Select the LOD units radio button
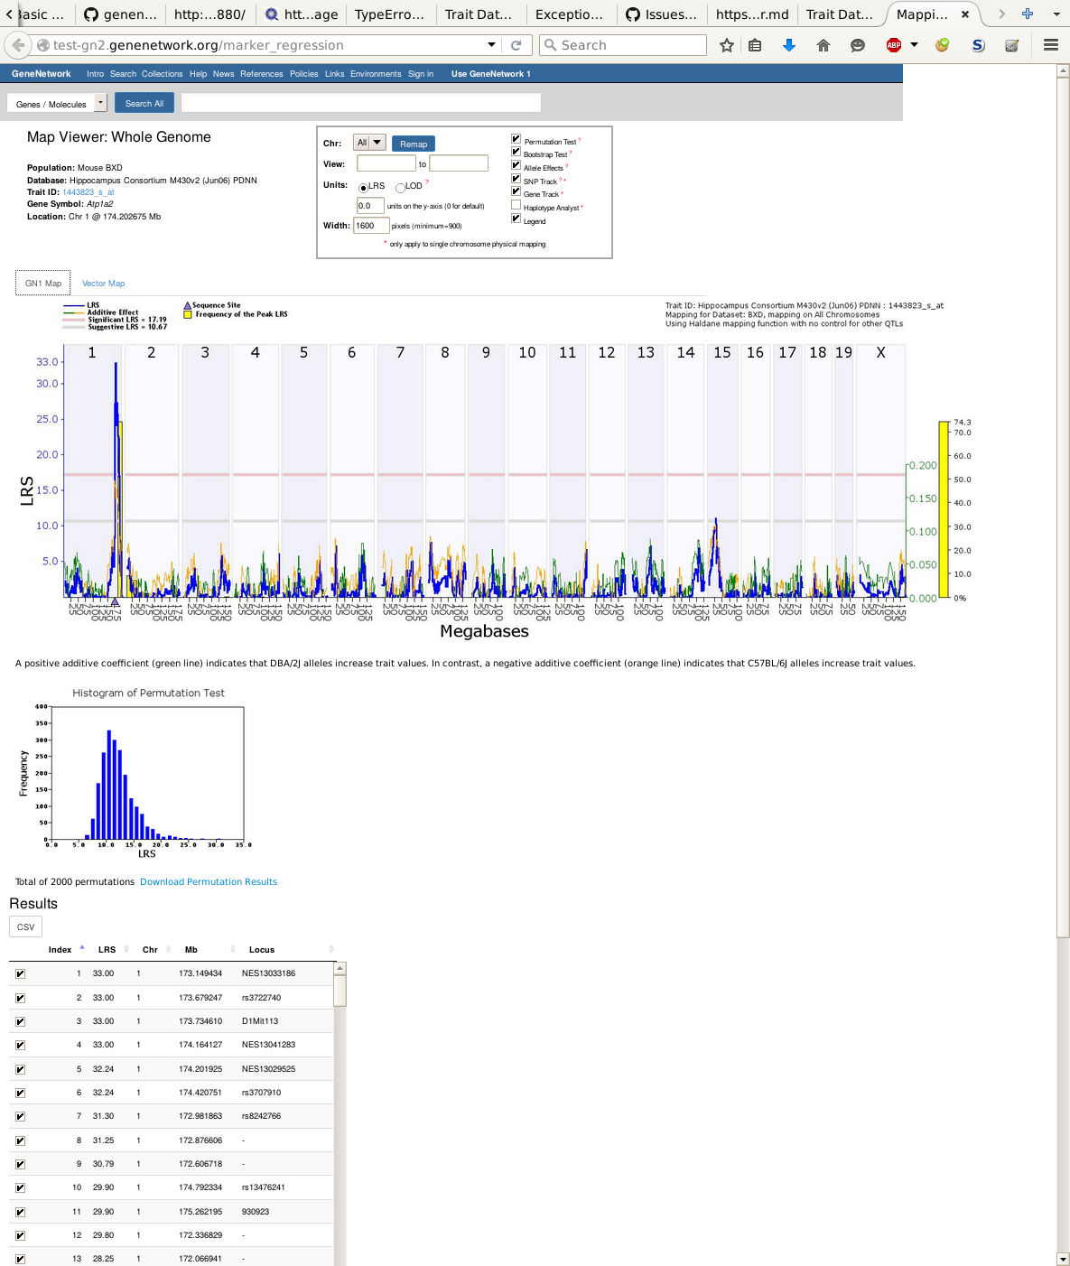The width and height of the screenshot is (1070, 1266). coord(400,188)
